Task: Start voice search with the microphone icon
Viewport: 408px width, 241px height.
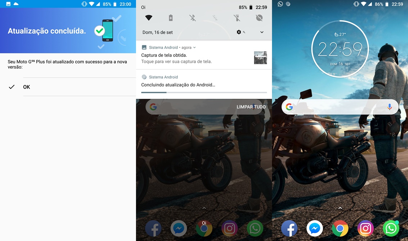Action: pos(390,107)
